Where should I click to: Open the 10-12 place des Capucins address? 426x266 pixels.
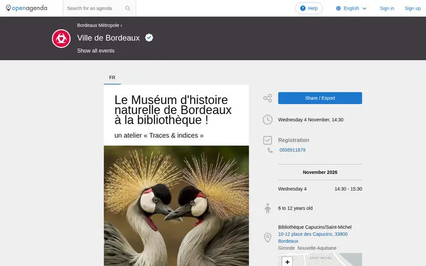(x=313, y=238)
